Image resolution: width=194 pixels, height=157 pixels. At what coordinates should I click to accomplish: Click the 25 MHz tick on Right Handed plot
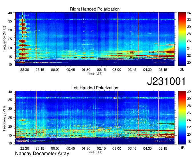[x=10, y=39]
